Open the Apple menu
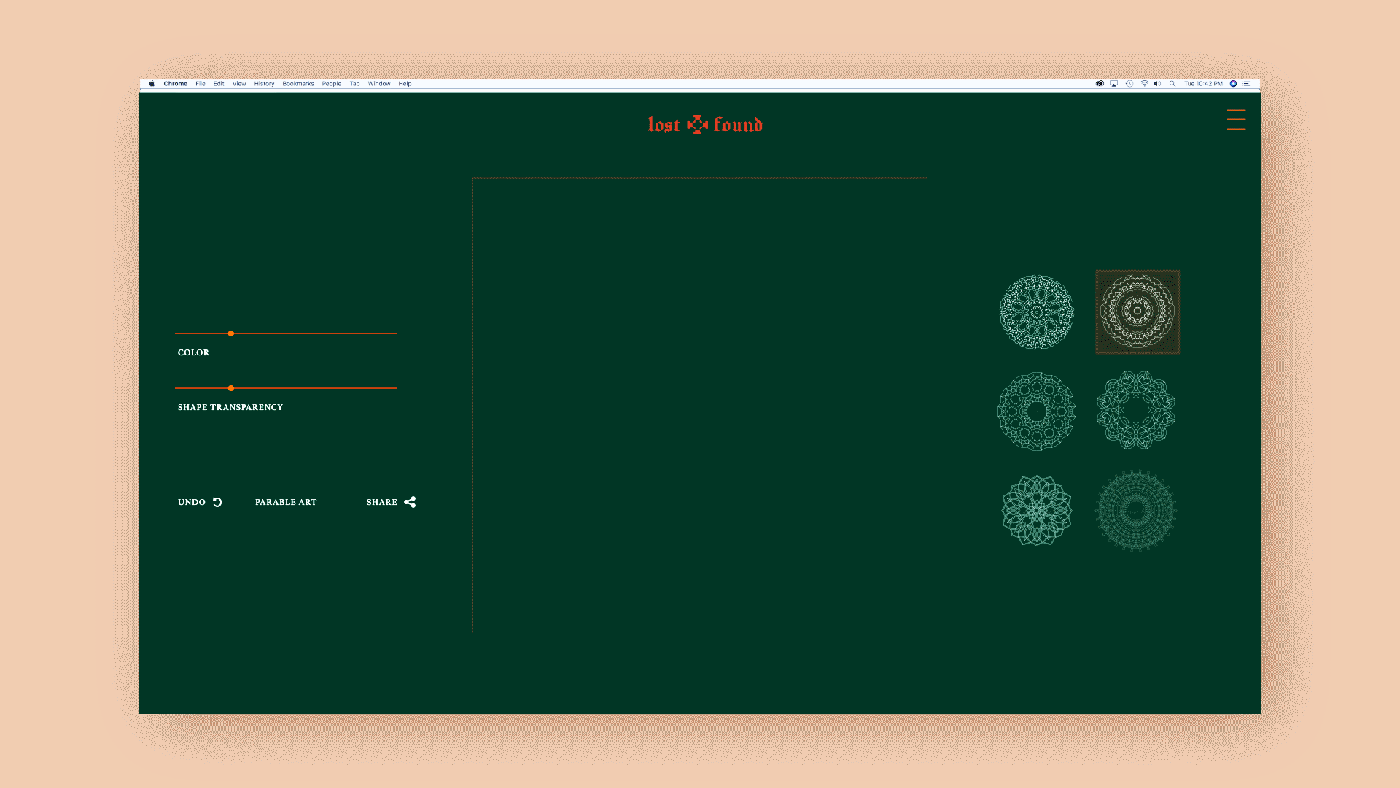The image size is (1400, 788). (152, 84)
